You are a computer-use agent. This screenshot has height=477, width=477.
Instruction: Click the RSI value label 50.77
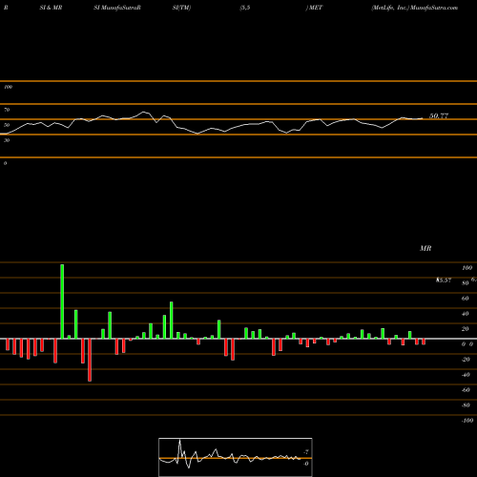point(439,115)
